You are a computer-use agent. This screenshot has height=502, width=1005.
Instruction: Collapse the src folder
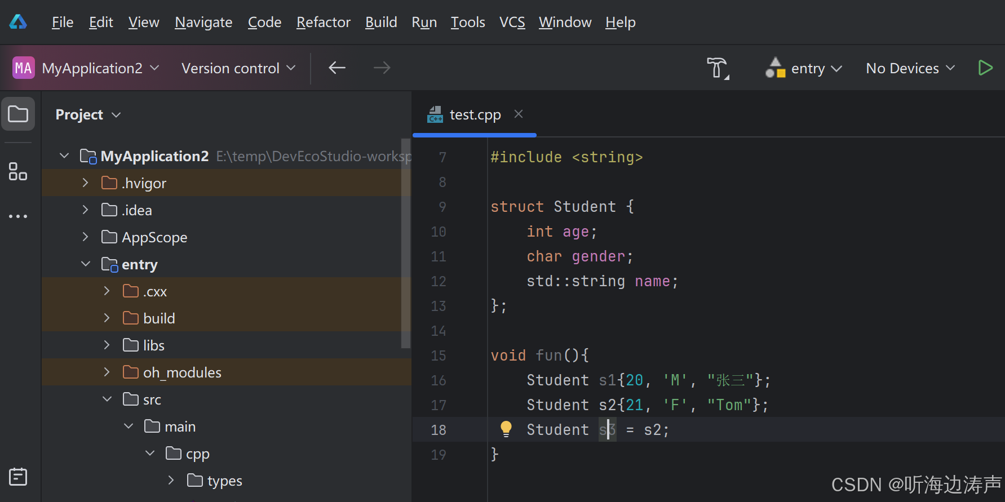click(107, 399)
